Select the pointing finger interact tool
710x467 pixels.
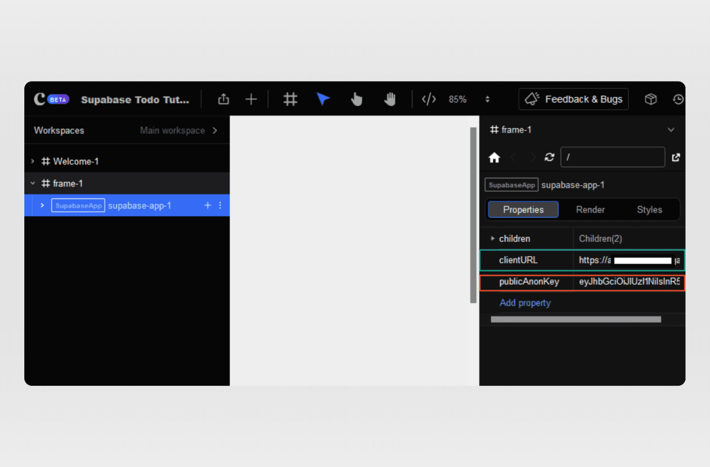pyautogui.click(x=356, y=99)
